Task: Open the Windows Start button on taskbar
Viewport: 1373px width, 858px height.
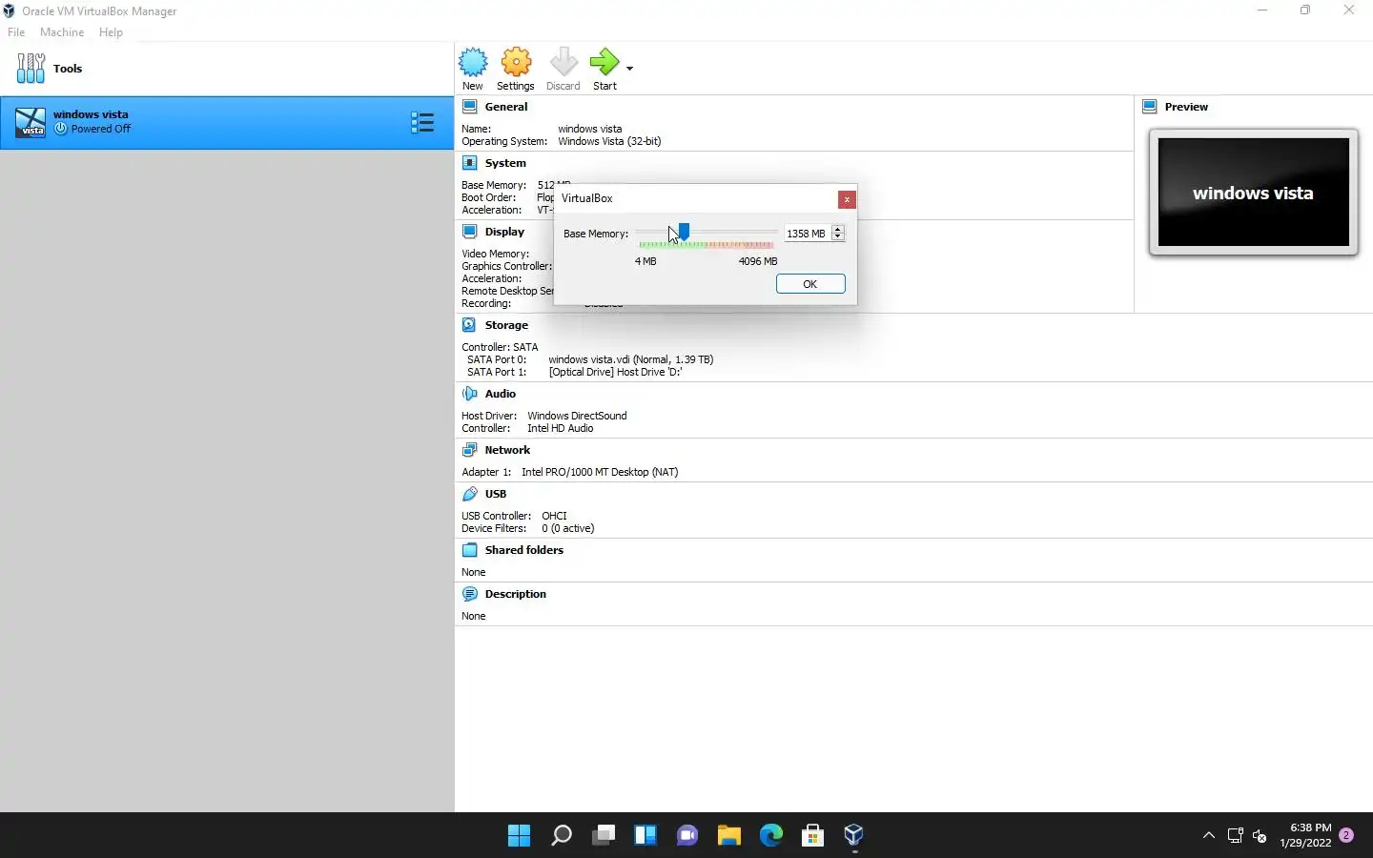Action: point(520,836)
